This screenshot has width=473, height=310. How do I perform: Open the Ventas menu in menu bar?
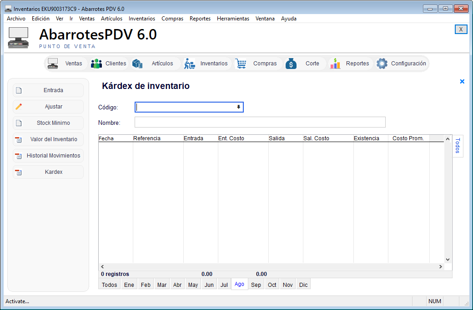pyautogui.click(x=87, y=19)
